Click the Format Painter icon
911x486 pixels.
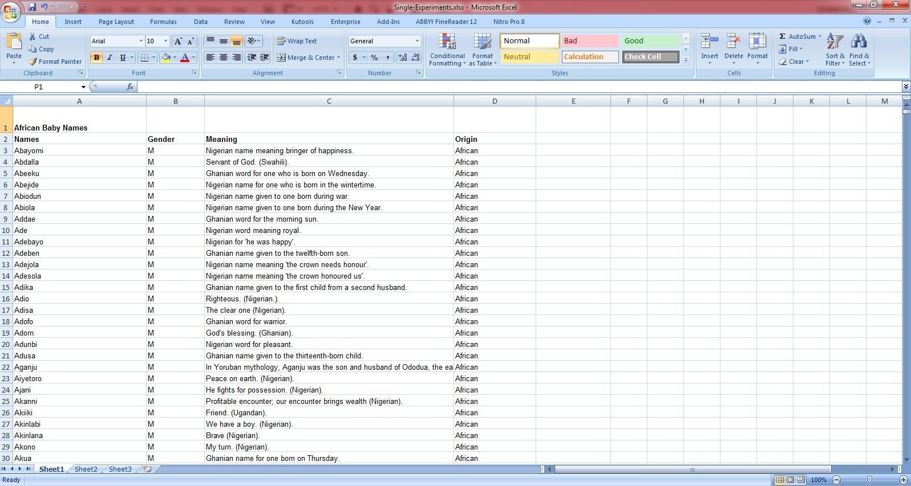tap(33, 62)
